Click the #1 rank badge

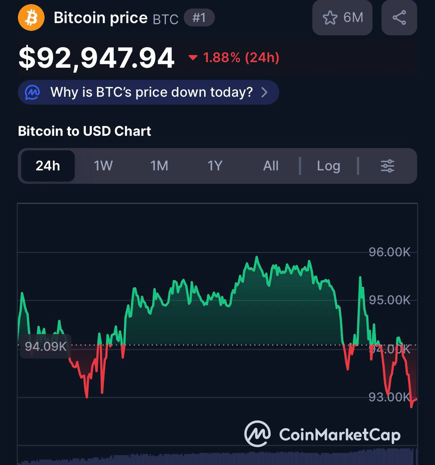pos(199,18)
